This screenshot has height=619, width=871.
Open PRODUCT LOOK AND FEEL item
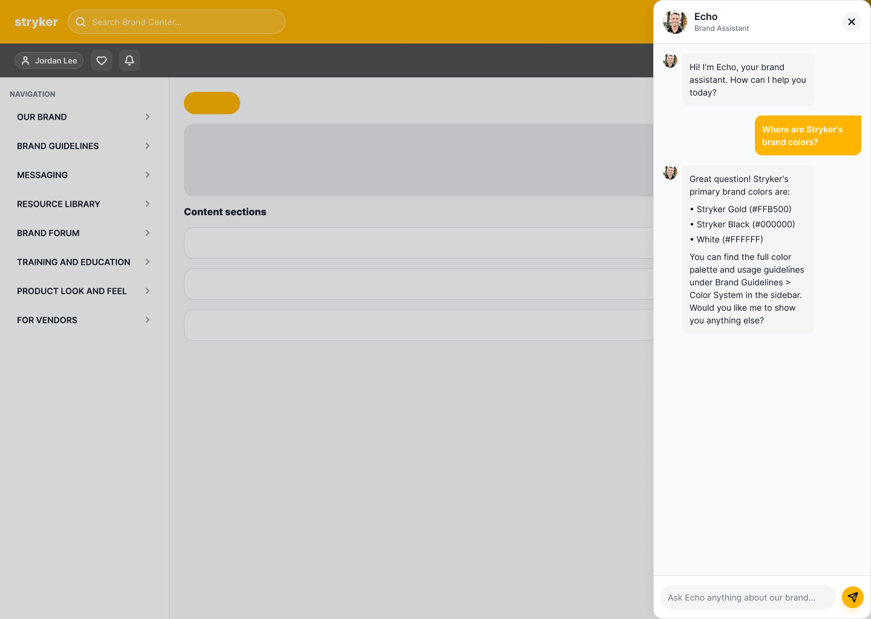pos(84,291)
